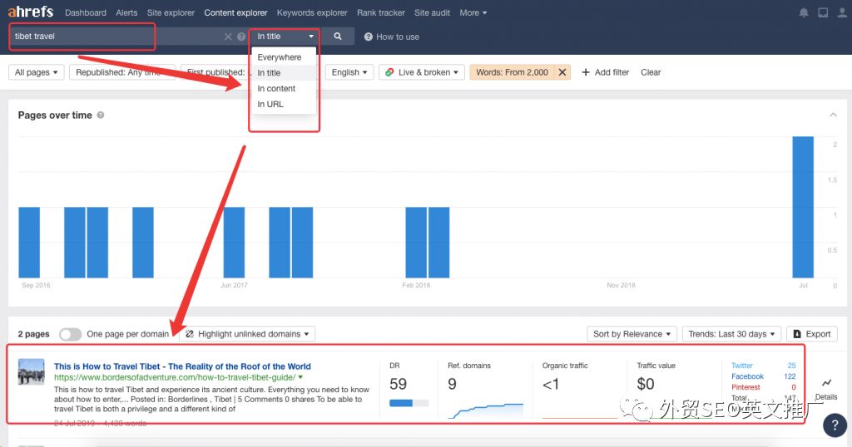852x447 pixels.
Task: Click the Sep 2016 bar in the chart
Action: tap(29, 243)
